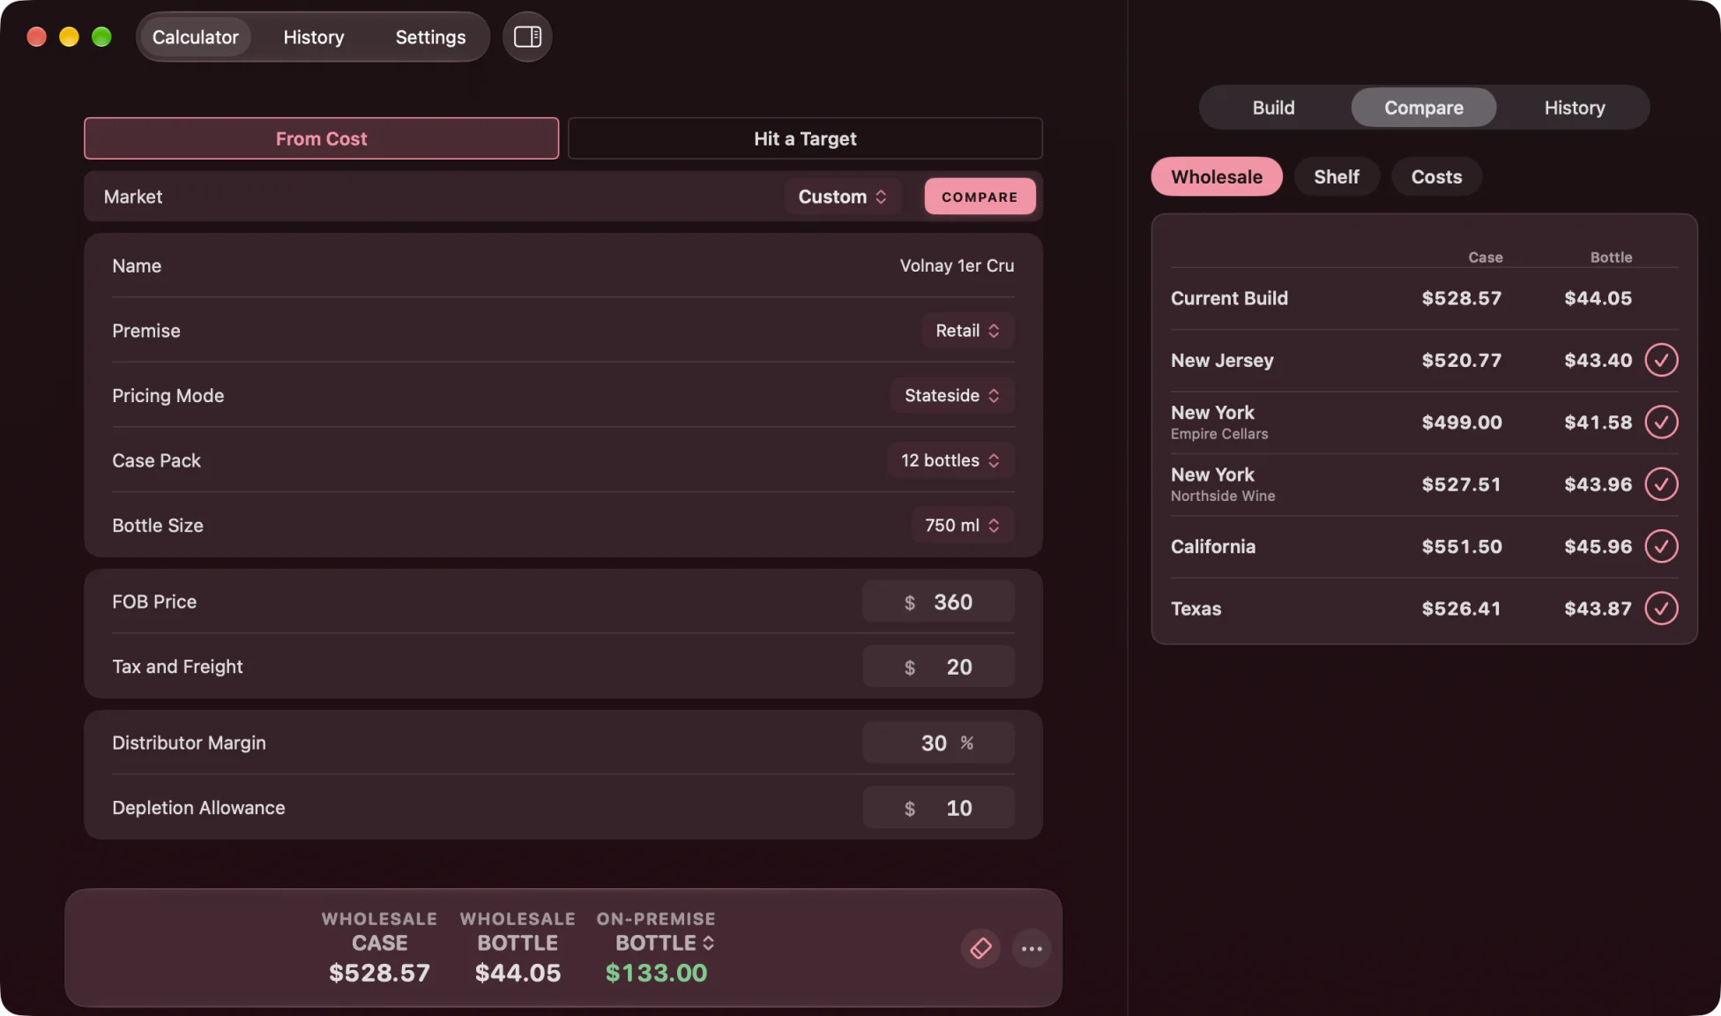Viewport: 1721px width, 1016px height.
Task: Edit the Tax and Freight field
Action: click(x=938, y=668)
